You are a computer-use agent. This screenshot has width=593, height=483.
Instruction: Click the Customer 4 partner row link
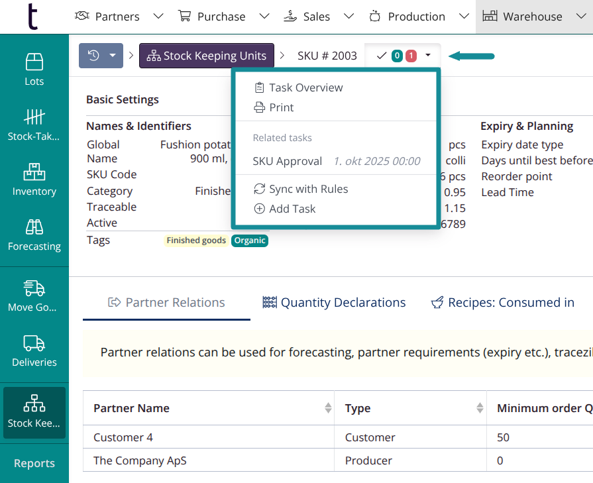tap(123, 437)
